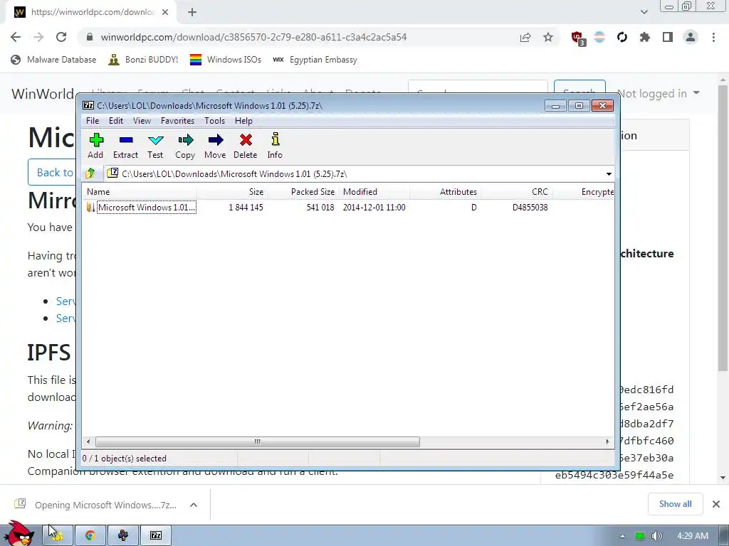Go up one folder level in 7-Zip
This screenshot has height=546, width=729.
[90, 173]
